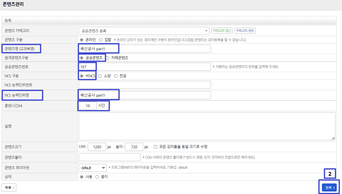Click the 카테고리 갱신 button
342x194 pixels.
[x=222, y=31]
